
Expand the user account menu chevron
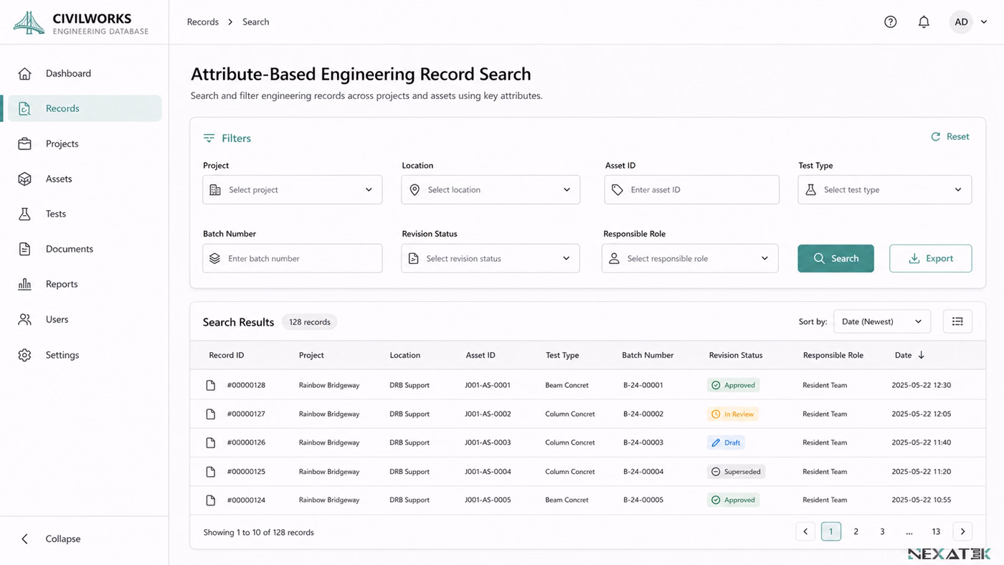click(984, 22)
